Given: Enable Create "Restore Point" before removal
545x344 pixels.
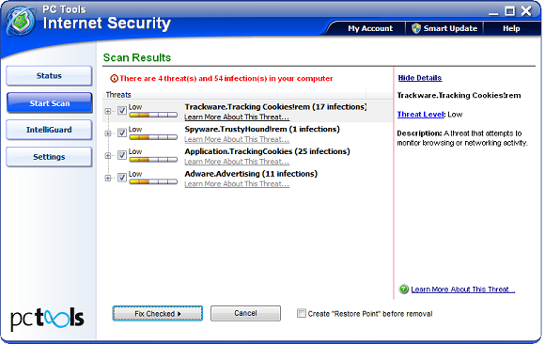Looking at the screenshot, I should (302, 313).
